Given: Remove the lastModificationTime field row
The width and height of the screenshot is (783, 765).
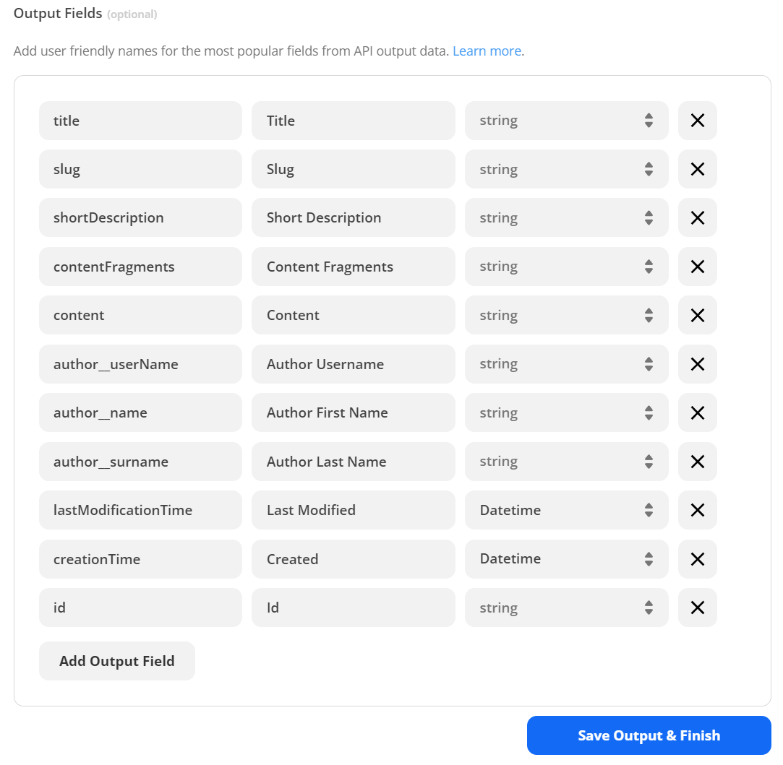Looking at the screenshot, I should 697,510.
